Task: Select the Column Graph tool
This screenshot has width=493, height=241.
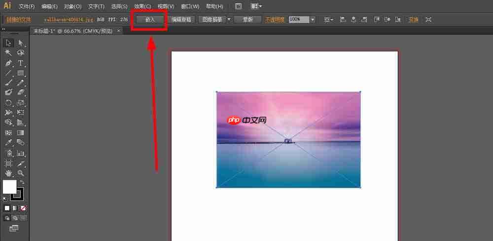Action: click(x=21, y=153)
